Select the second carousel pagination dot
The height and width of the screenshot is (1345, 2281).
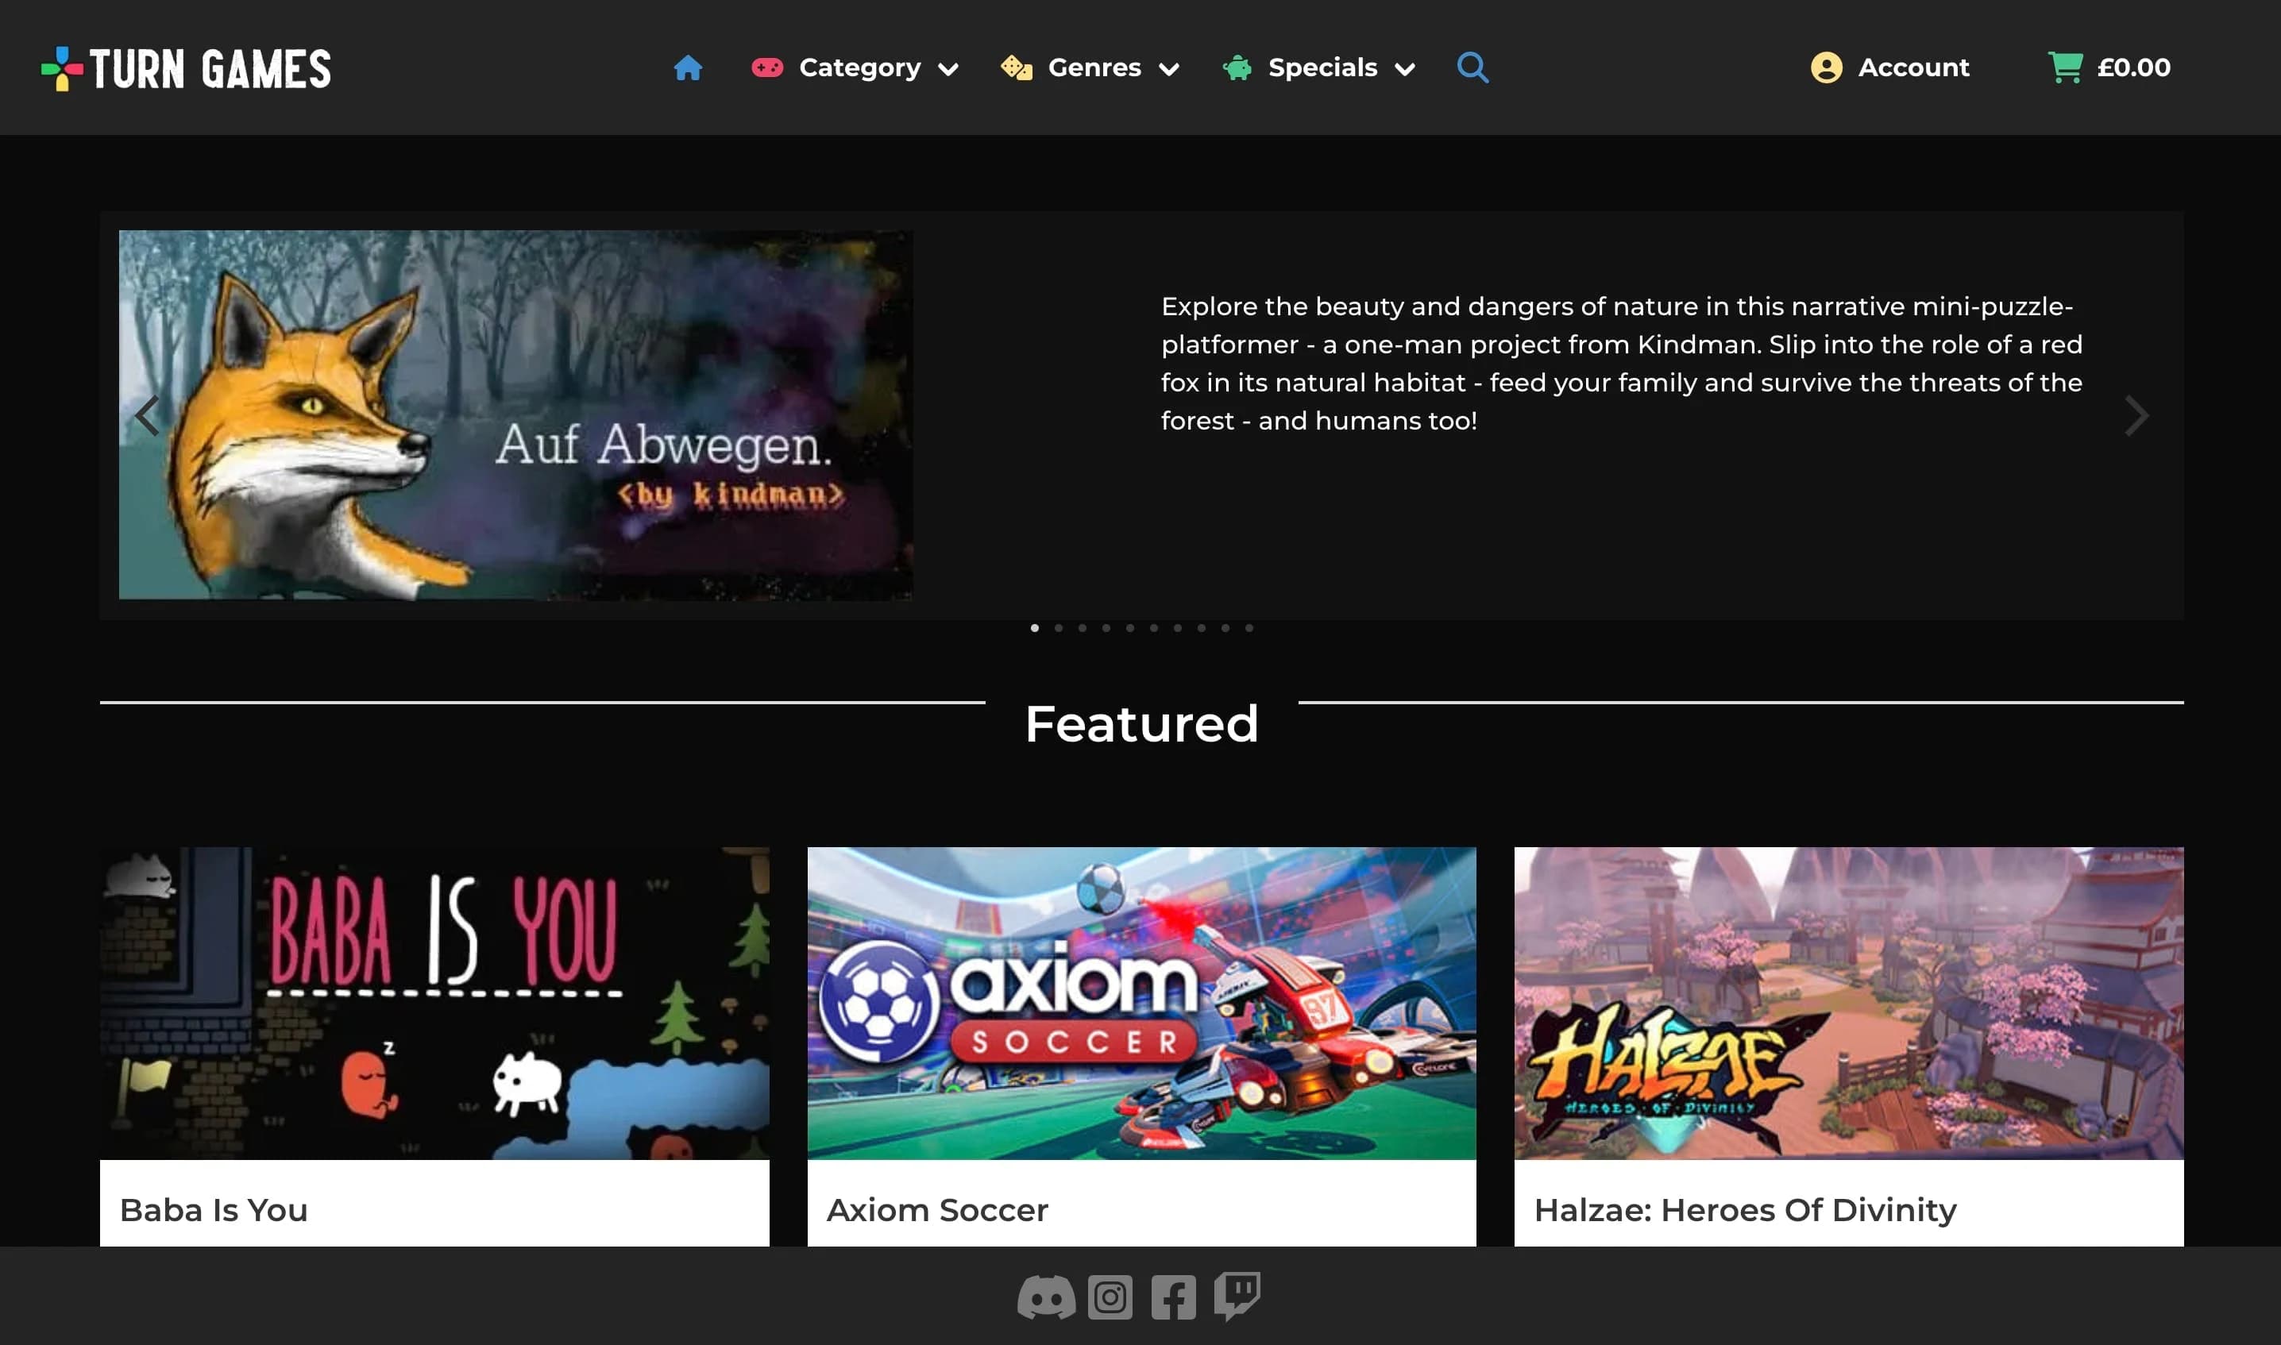pos(1058,628)
